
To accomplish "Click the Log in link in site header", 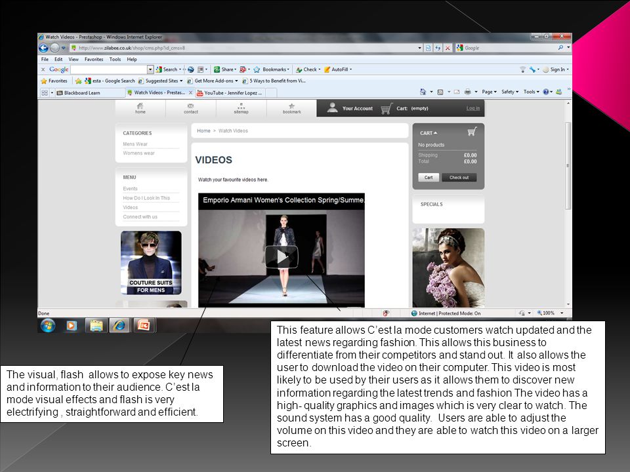I will pos(473,108).
